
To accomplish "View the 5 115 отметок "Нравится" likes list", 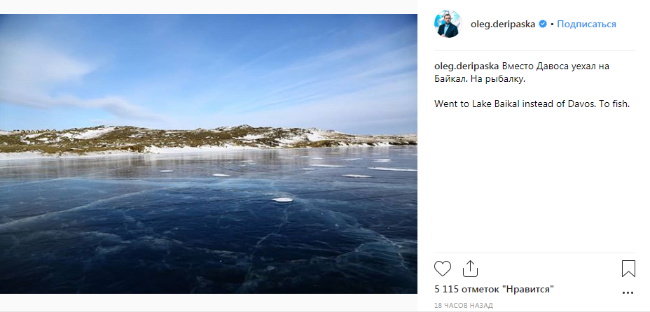I will pos(494,289).
